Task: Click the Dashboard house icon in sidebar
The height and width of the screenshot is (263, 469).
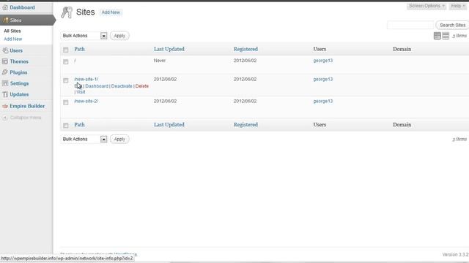Action: tap(5, 7)
